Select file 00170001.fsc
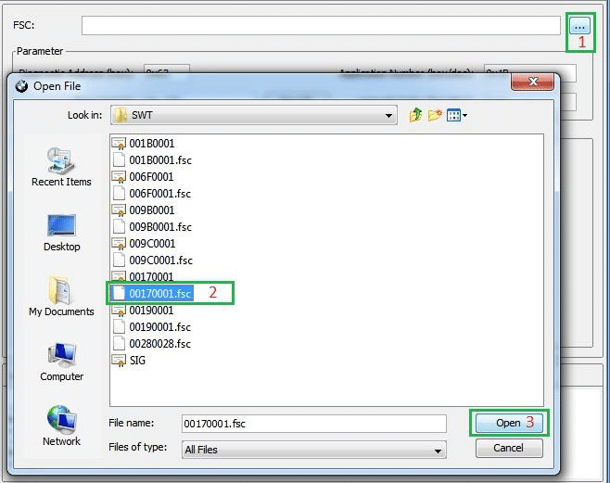This screenshot has width=610, height=483. [x=159, y=294]
